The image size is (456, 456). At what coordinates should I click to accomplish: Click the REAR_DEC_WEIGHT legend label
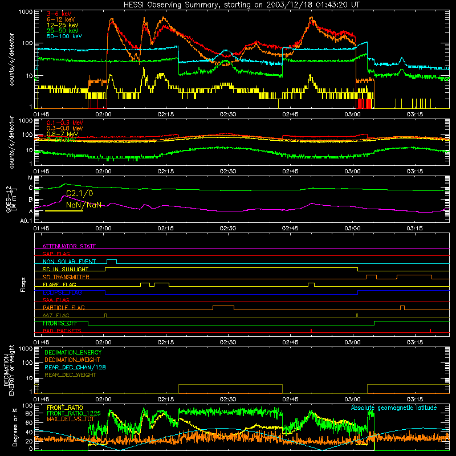point(70,375)
